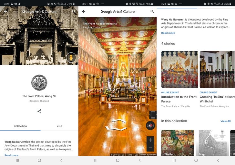Go back from the middle Street View screen
This screenshot has height=165, width=235.
click(x=84, y=12)
